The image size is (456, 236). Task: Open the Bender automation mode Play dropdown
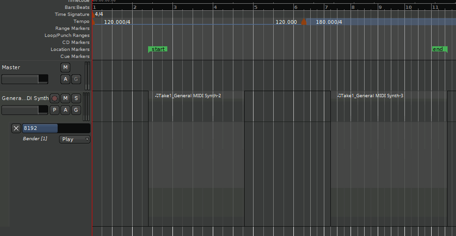[75, 139]
